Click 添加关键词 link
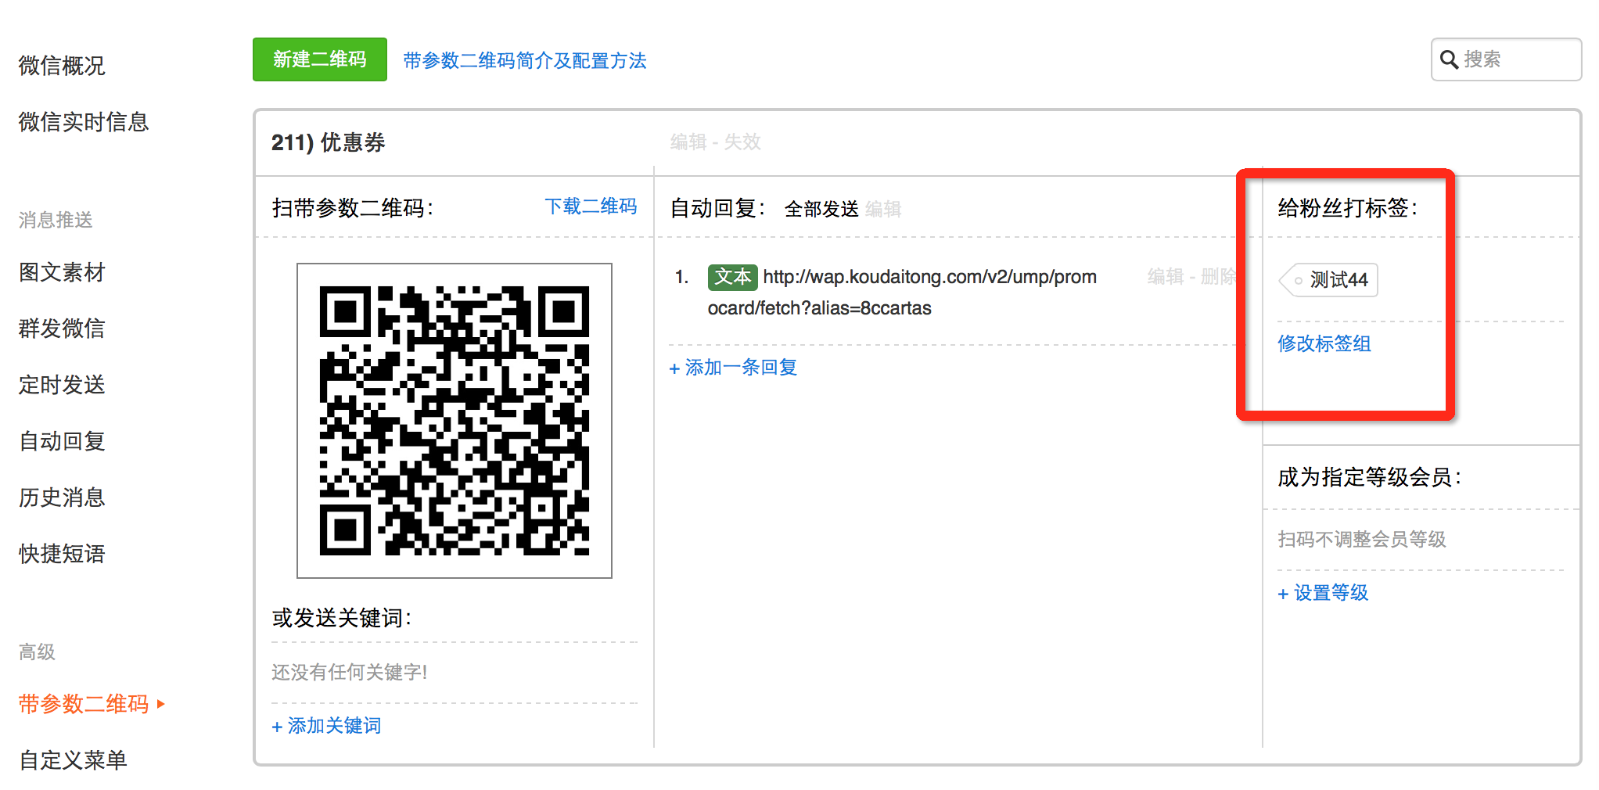The width and height of the screenshot is (1599, 790). (x=326, y=726)
